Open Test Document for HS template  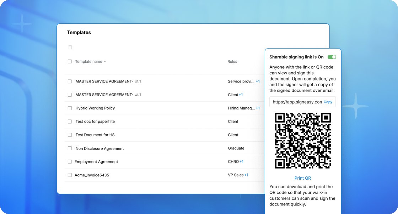[x=95, y=135]
